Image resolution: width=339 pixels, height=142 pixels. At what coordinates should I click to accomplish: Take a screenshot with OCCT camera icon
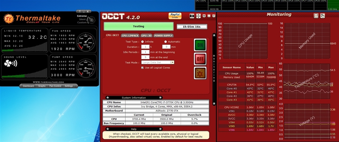(x=192, y=16)
